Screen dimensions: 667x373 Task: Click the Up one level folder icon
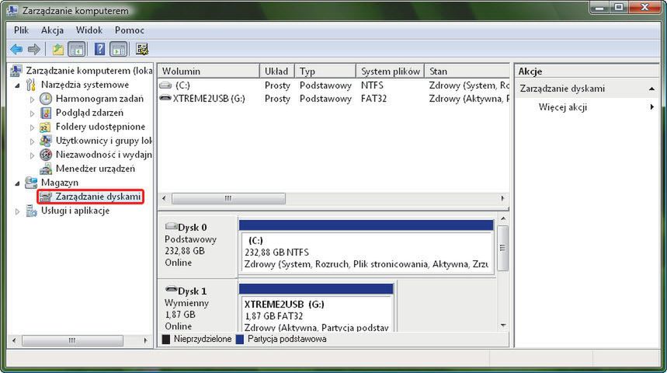(x=57, y=50)
